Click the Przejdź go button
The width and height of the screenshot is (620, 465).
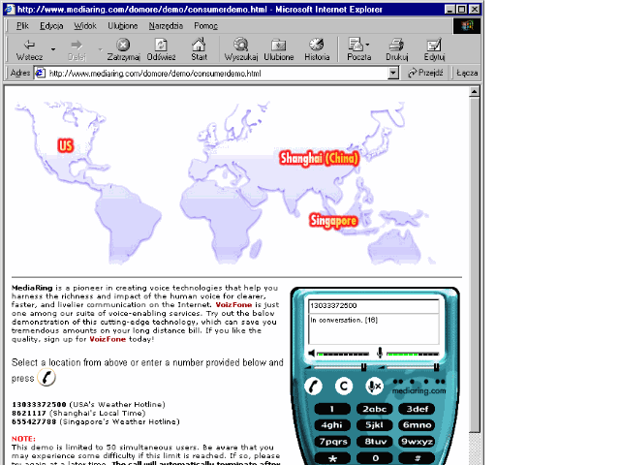tap(425, 73)
